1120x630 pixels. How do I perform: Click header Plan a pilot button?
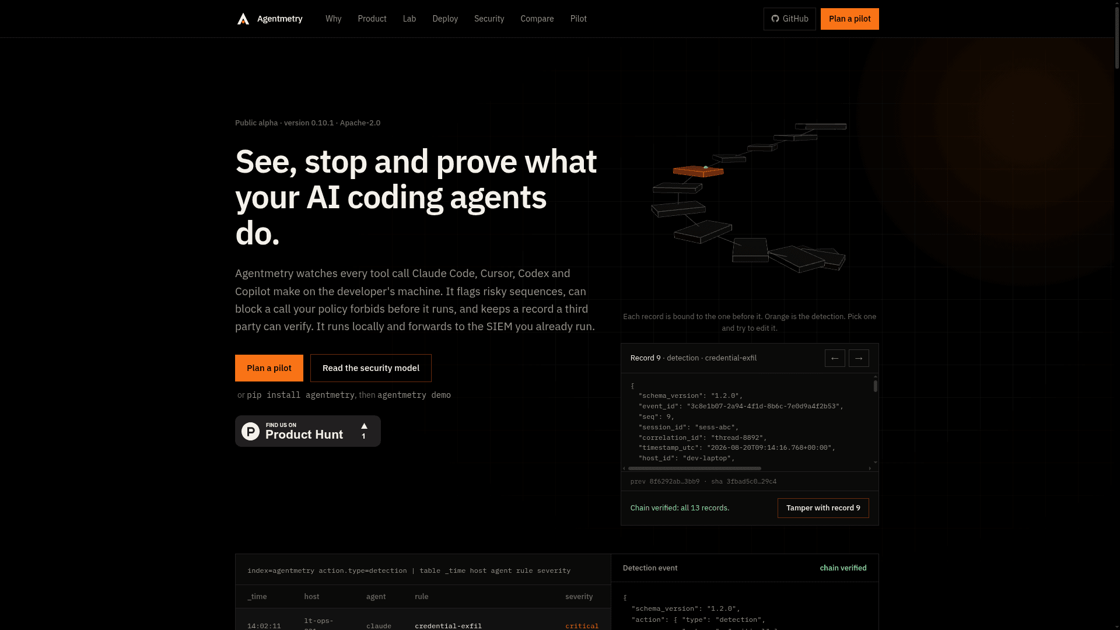(x=849, y=19)
